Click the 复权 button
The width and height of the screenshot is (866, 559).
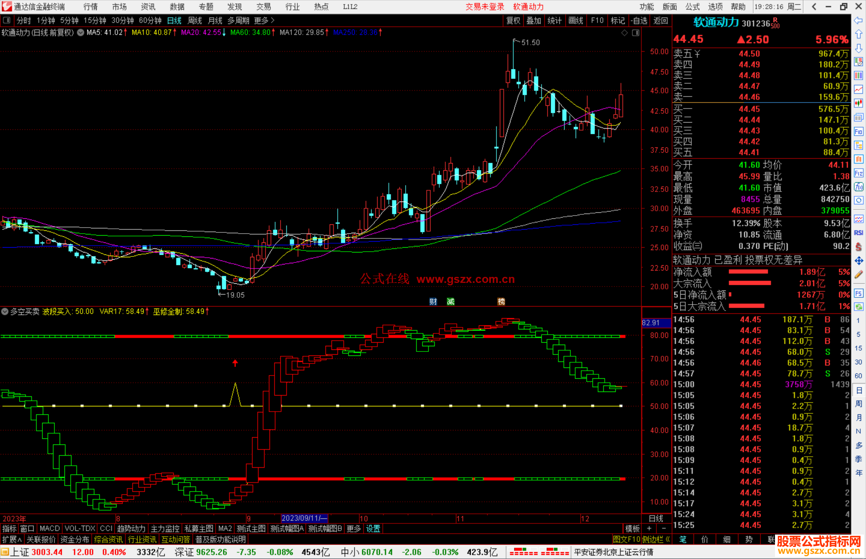(513, 20)
